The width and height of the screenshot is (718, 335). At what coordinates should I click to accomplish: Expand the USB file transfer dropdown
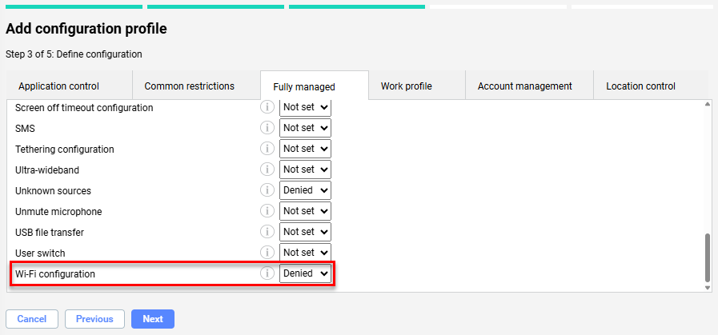pos(305,232)
